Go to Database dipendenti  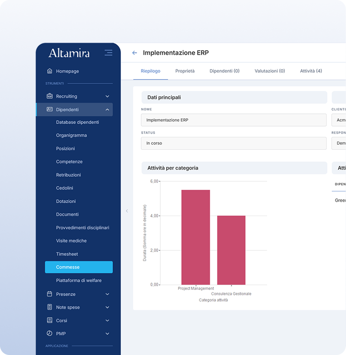tap(77, 122)
